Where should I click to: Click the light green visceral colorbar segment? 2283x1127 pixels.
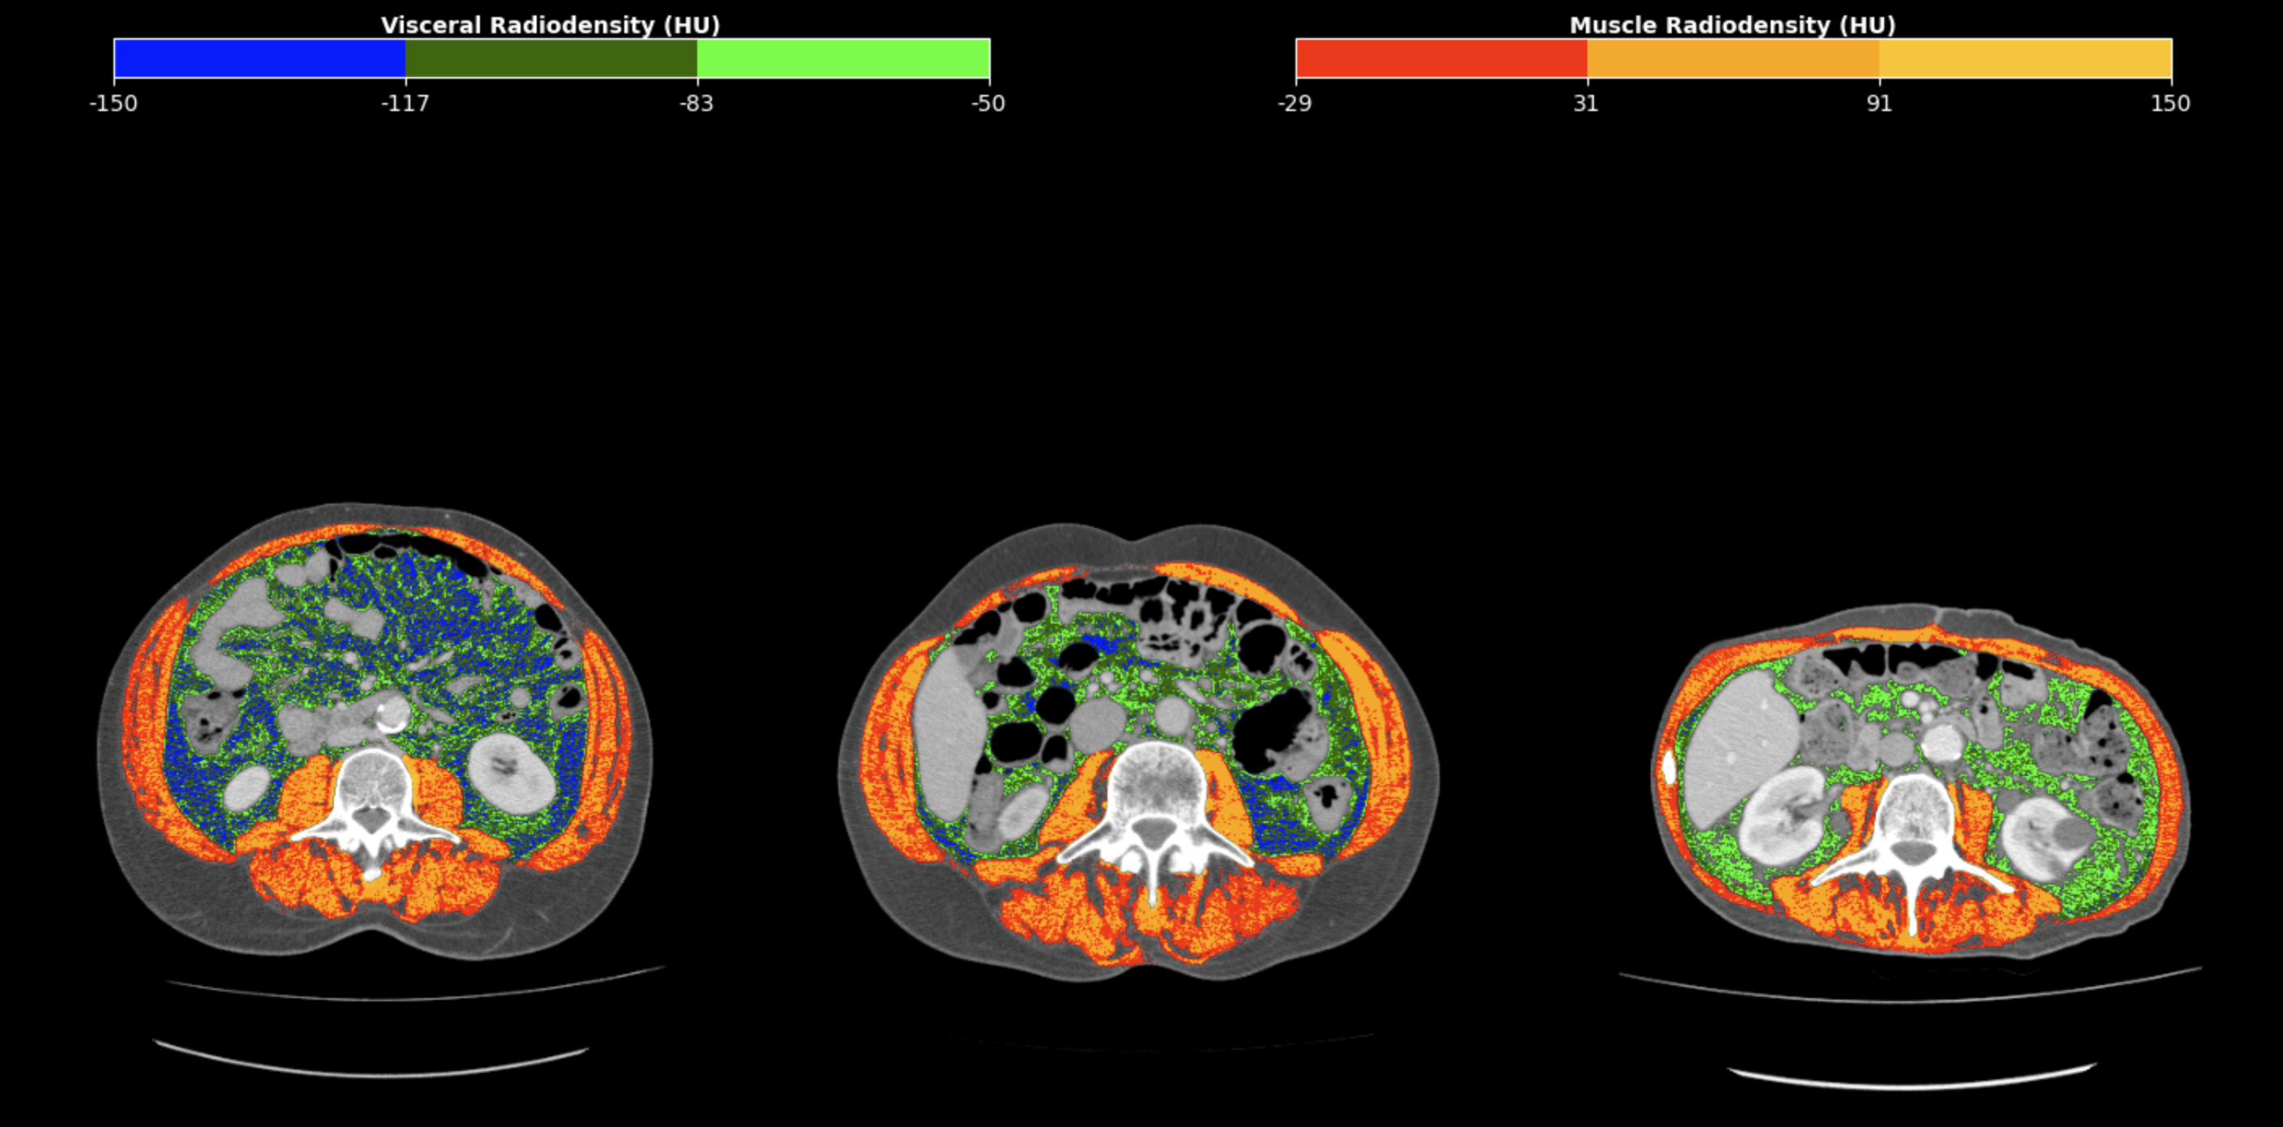tap(844, 58)
